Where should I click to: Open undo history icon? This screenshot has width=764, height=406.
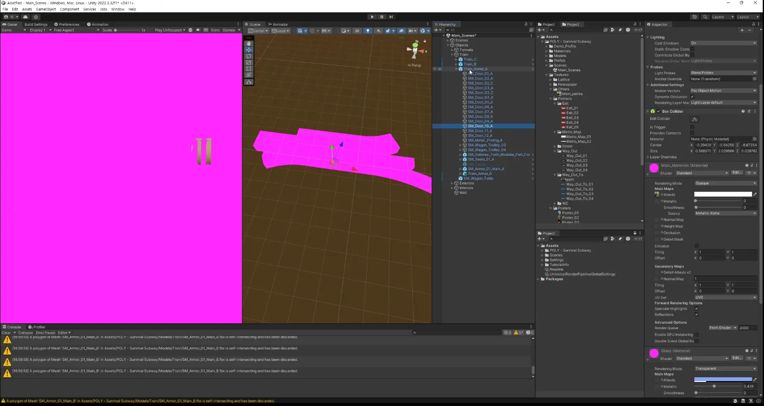click(694, 17)
